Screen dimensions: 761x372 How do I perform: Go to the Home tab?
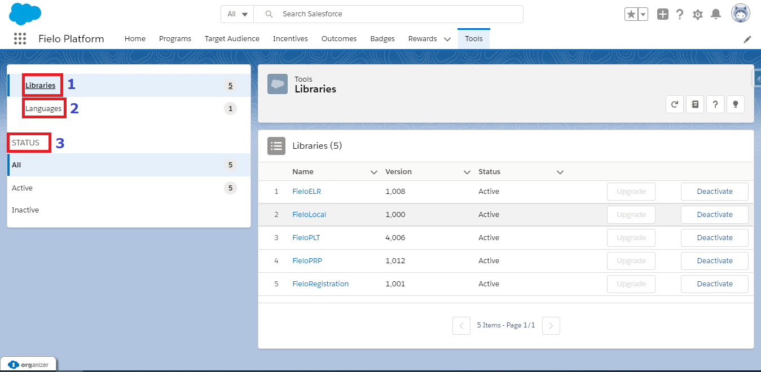[x=135, y=39]
